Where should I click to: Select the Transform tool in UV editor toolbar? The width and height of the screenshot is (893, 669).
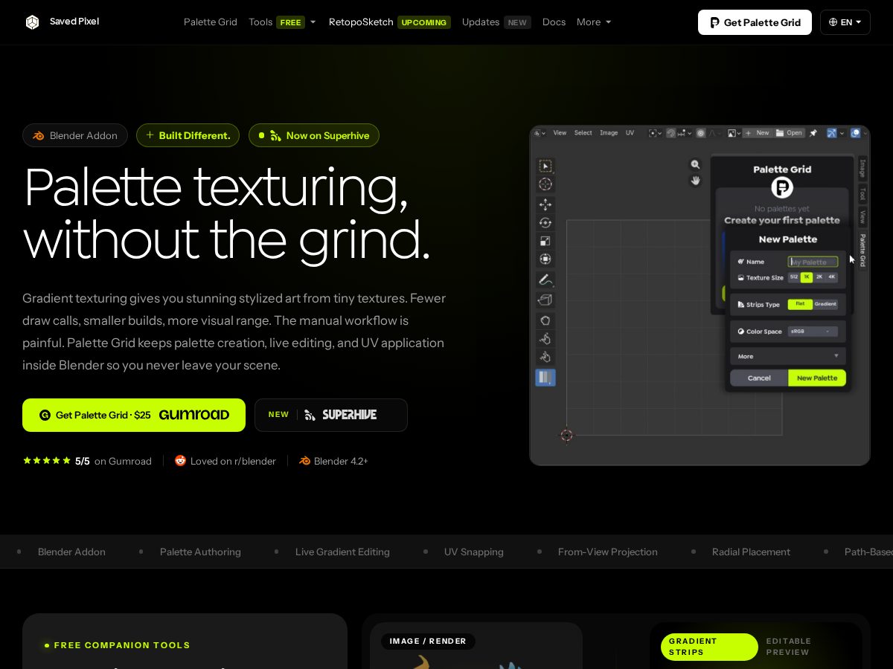[x=545, y=259]
